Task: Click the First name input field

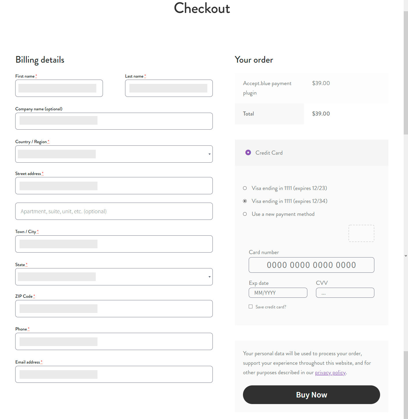Action: 59,88
